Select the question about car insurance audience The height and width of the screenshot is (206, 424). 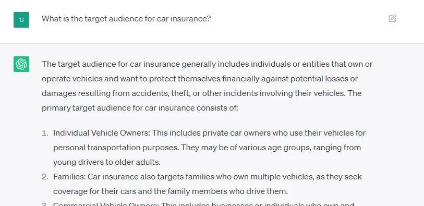click(x=126, y=19)
